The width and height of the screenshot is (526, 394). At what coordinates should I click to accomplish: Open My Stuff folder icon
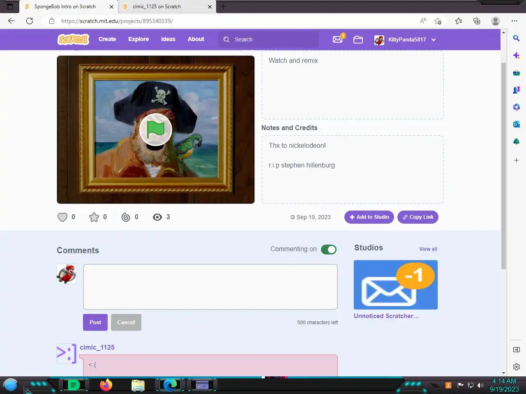pyautogui.click(x=358, y=39)
